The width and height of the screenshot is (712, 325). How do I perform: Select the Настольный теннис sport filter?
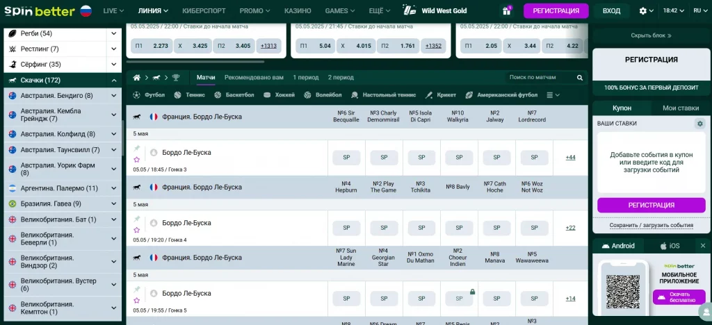(x=383, y=95)
